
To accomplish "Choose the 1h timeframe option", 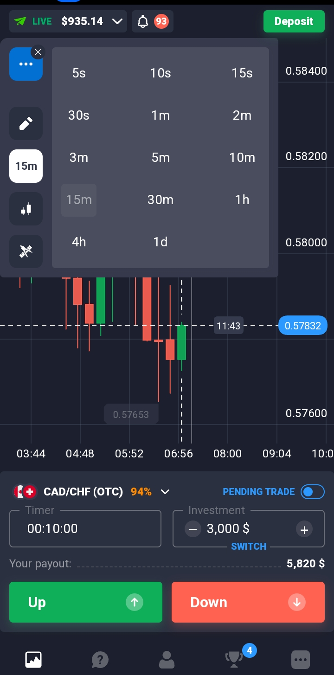I will tap(242, 200).
